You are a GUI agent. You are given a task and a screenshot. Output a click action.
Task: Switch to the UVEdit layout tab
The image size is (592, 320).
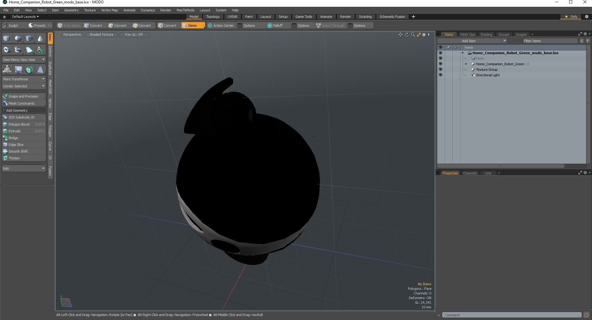232,17
